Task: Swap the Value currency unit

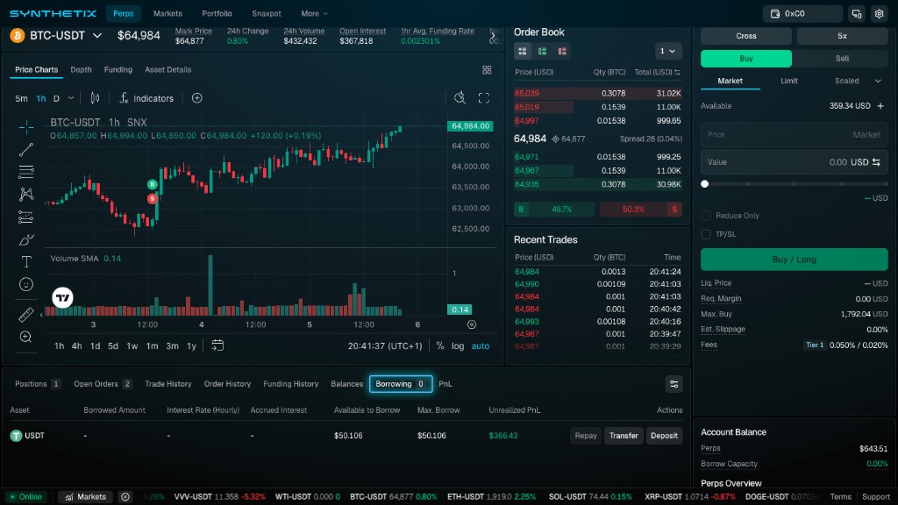Action: click(x=876, y=162)
